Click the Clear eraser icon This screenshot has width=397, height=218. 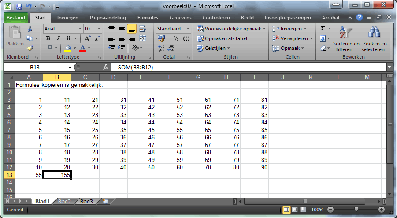coord(323,48)
